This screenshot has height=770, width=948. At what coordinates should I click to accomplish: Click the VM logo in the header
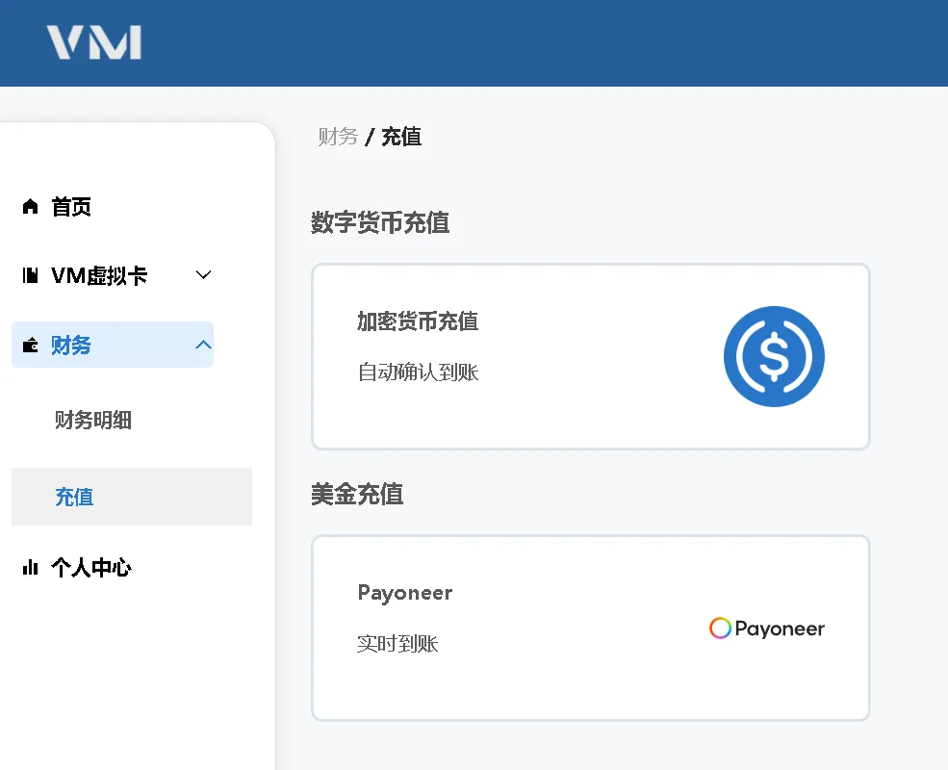[x=94, y=43]
